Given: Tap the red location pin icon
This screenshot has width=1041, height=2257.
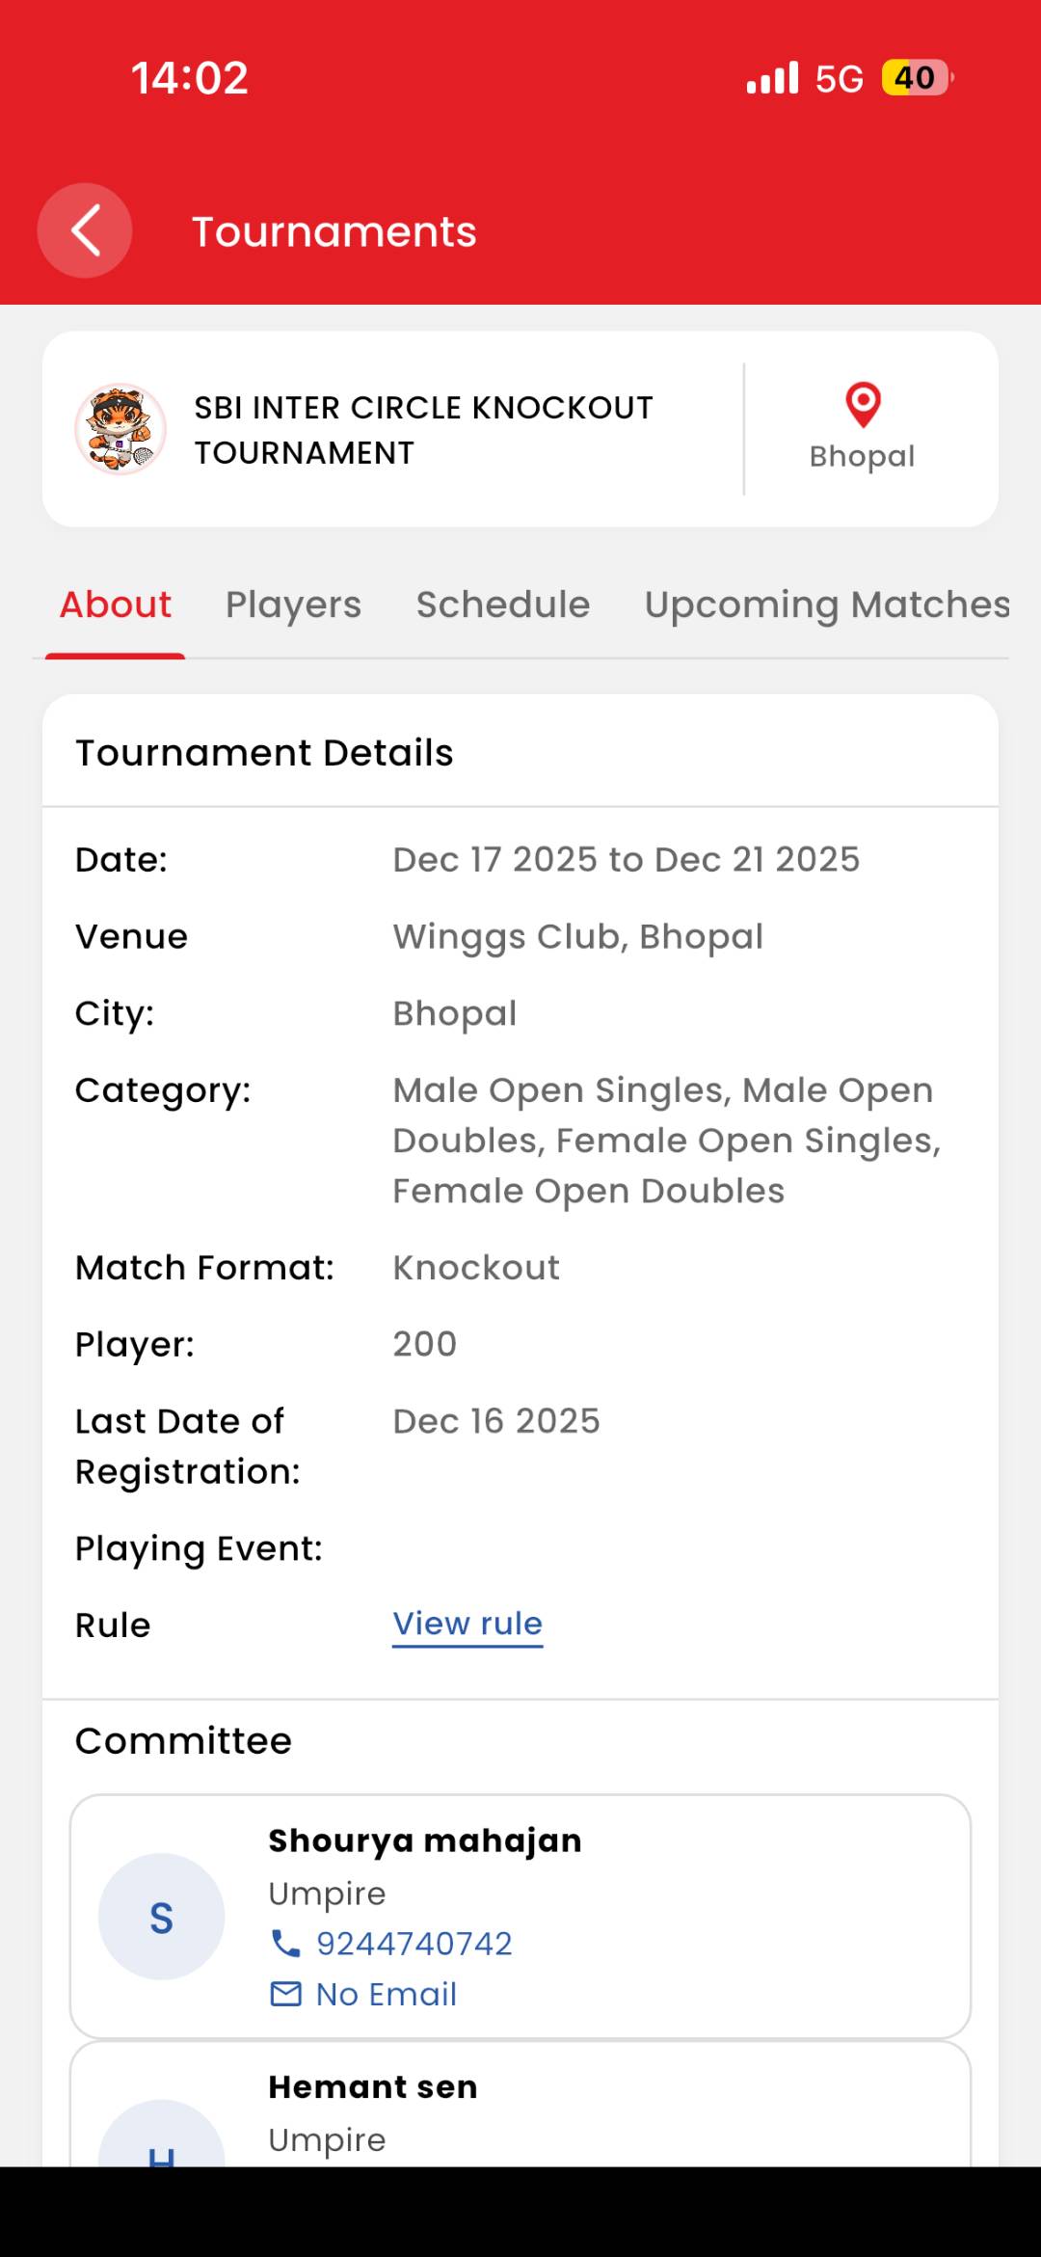Looking at the screenshot, I should [x=863, y=404].
